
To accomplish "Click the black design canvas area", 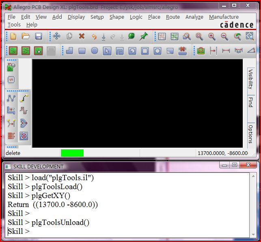I will pyautogui.click(x=137, y=103).
